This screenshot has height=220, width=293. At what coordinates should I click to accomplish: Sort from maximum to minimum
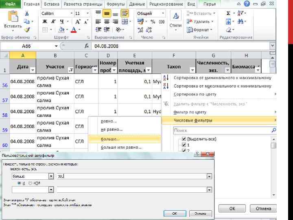[x=222, y=86]
